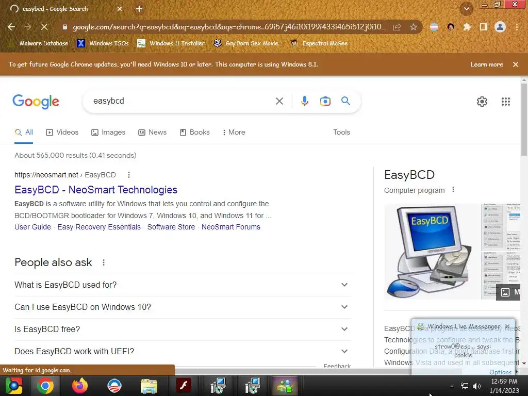The width and height of the screenshot is (528, 396).
Task: Submit search with the magnifier icon
Action: 346,101
